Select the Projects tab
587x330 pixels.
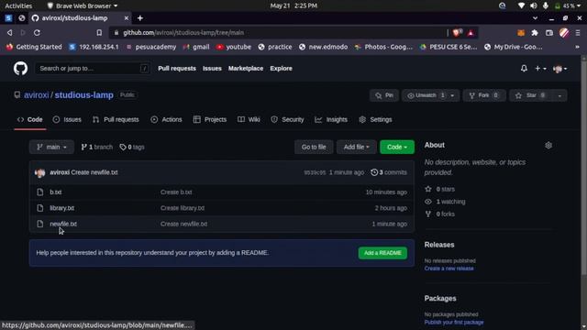(x=210, y=119)
